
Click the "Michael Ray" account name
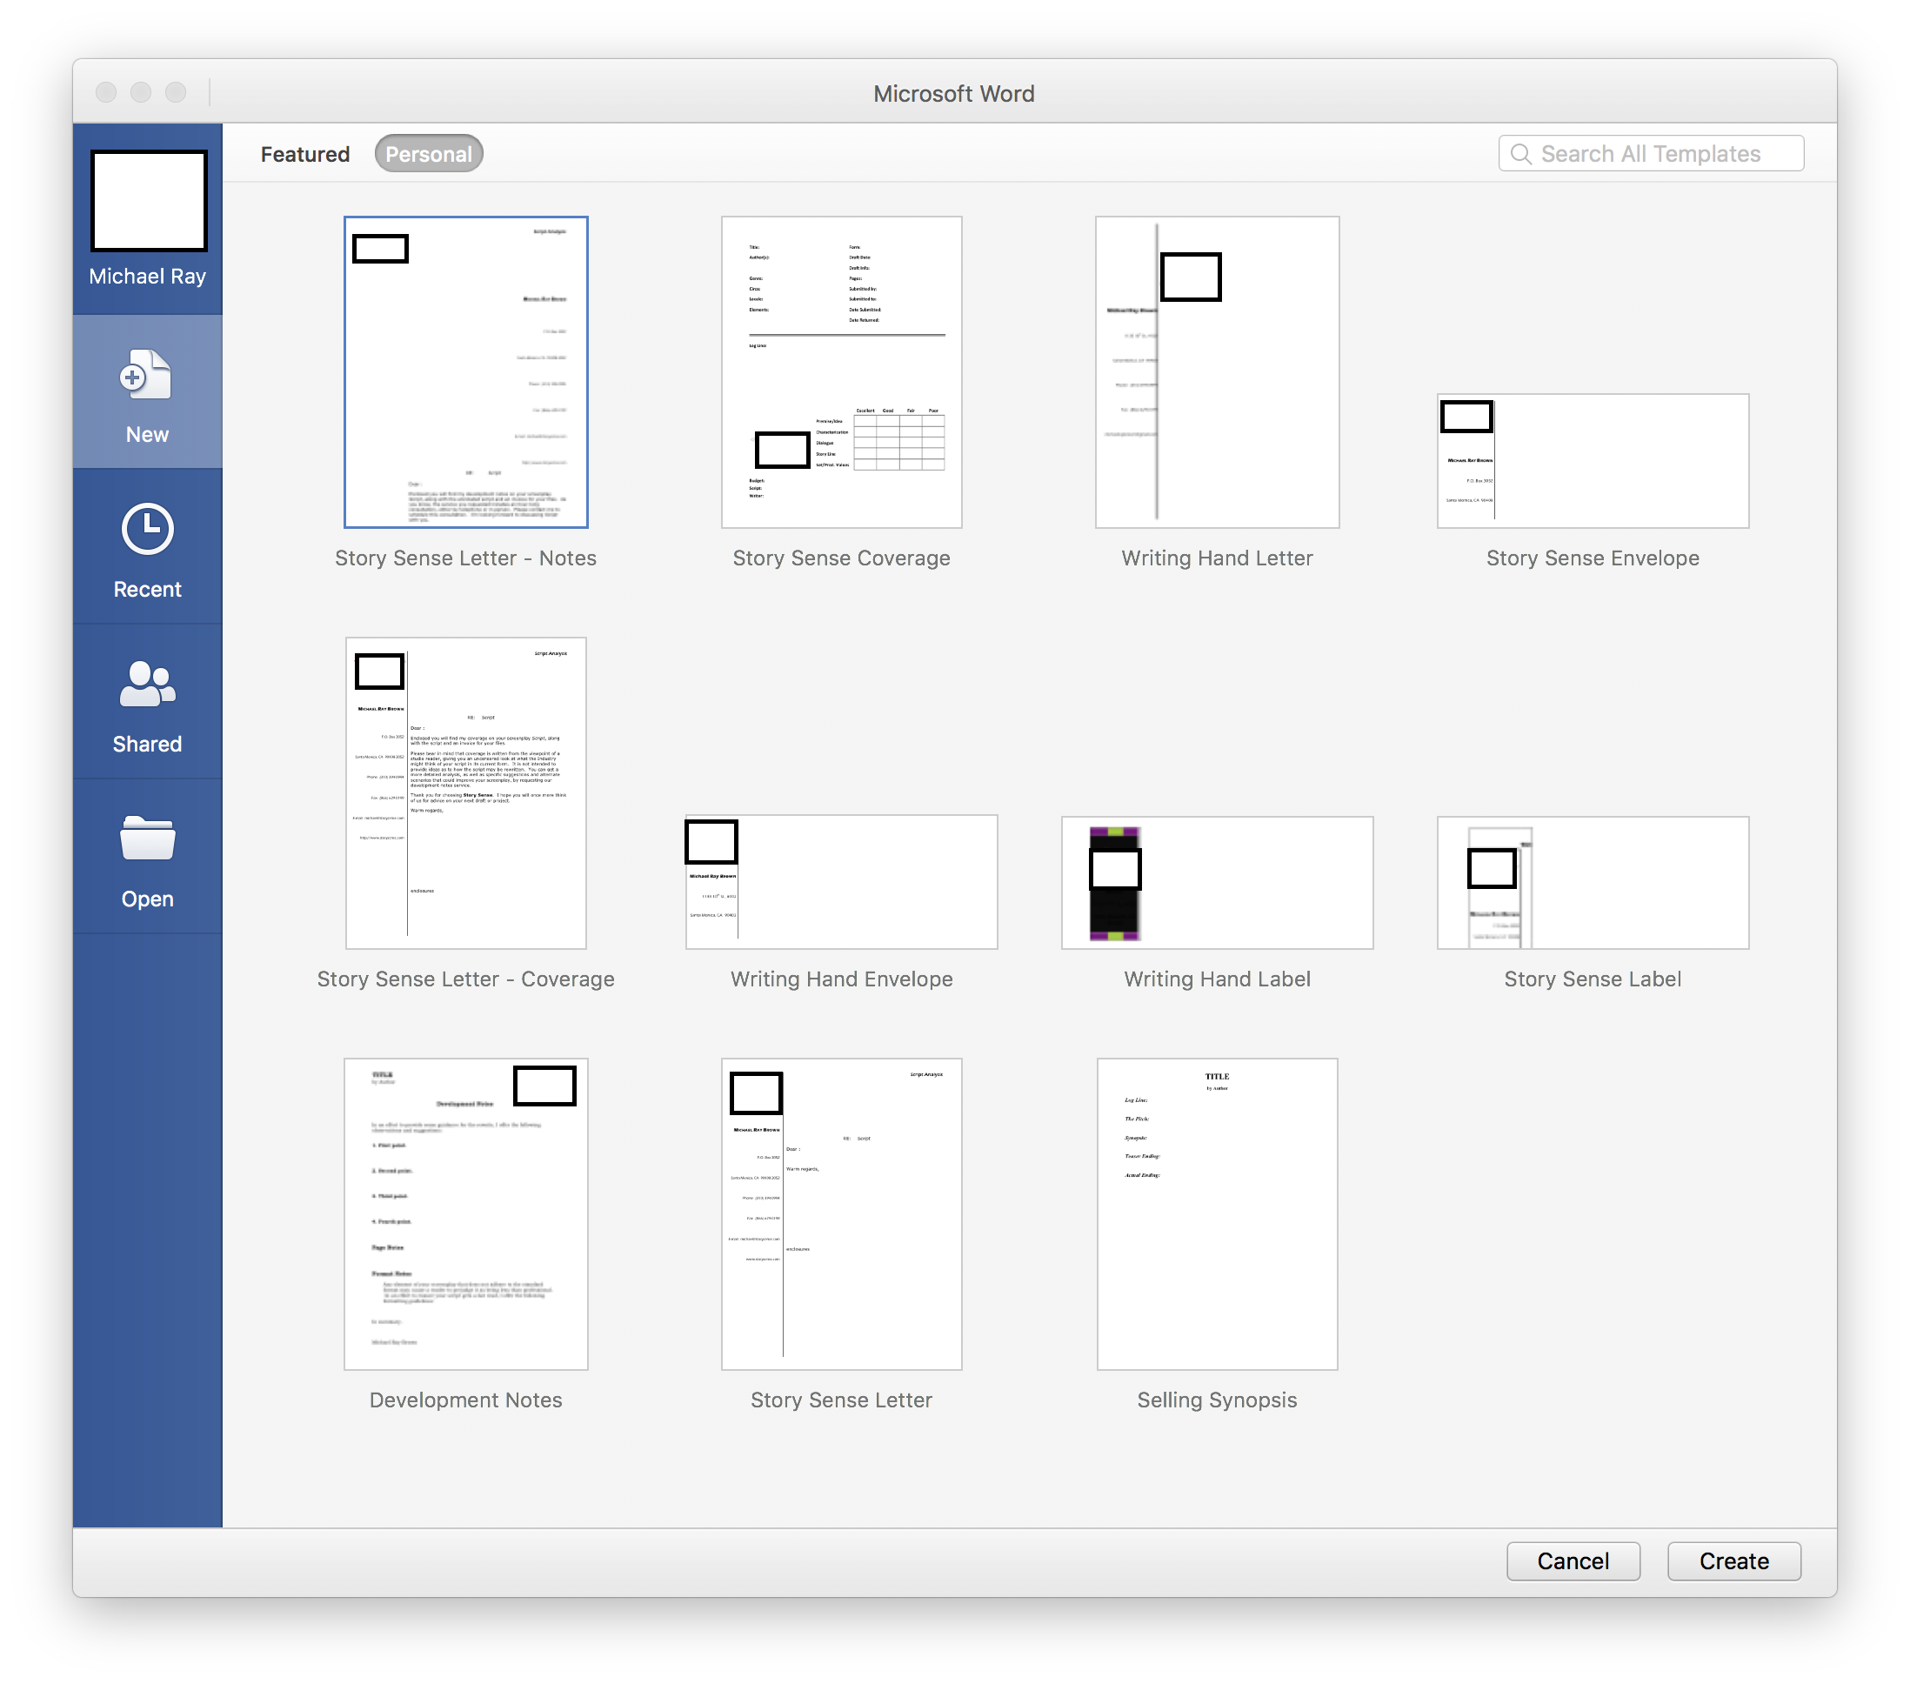click(x=147, y=277)
